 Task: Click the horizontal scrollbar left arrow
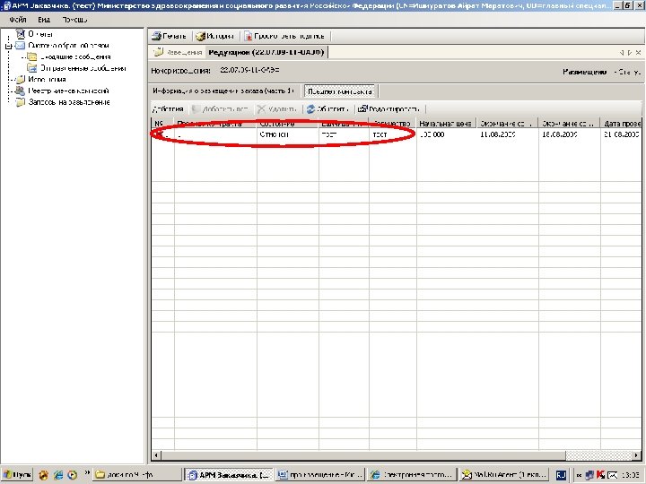(156, 455)
